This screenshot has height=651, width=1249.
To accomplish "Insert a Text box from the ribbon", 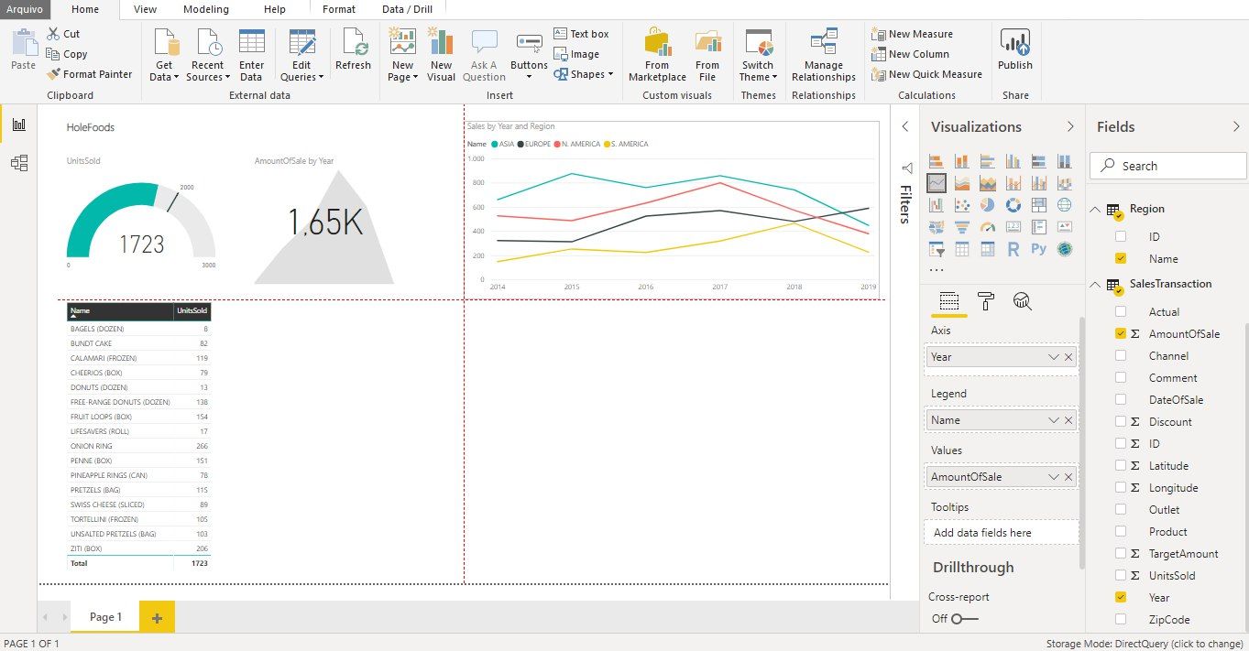I will (x=581, y=34).
